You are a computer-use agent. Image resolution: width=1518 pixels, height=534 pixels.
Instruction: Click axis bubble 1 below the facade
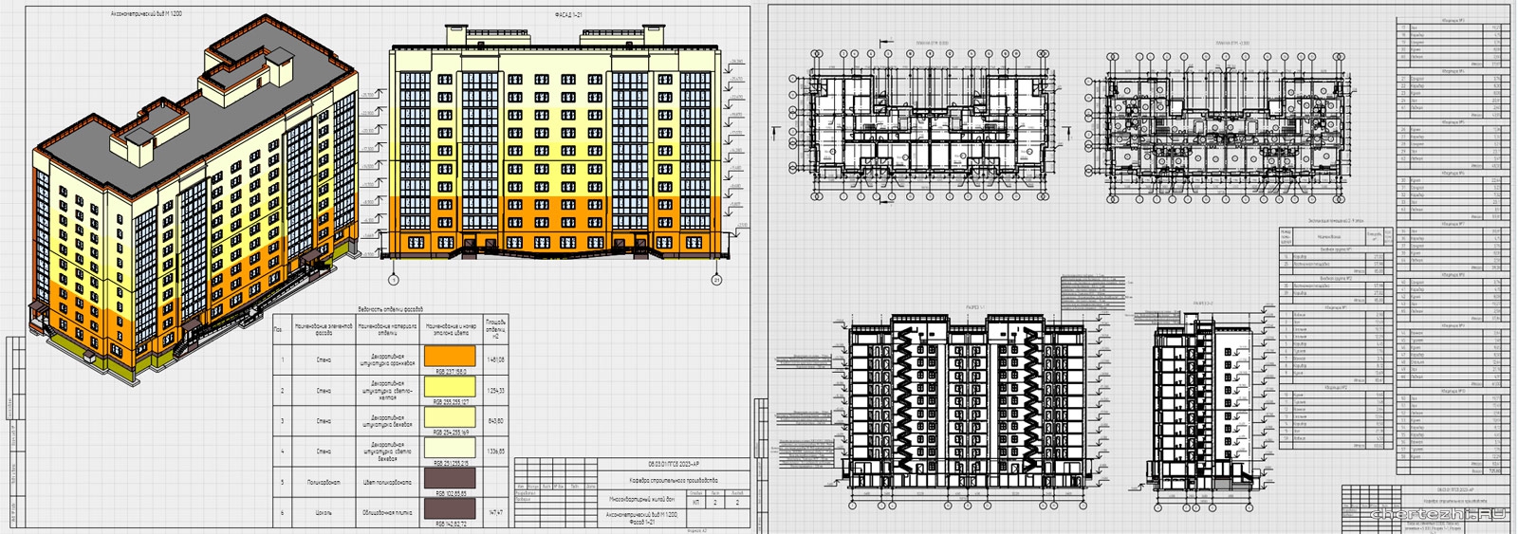[x=394, y=280]
